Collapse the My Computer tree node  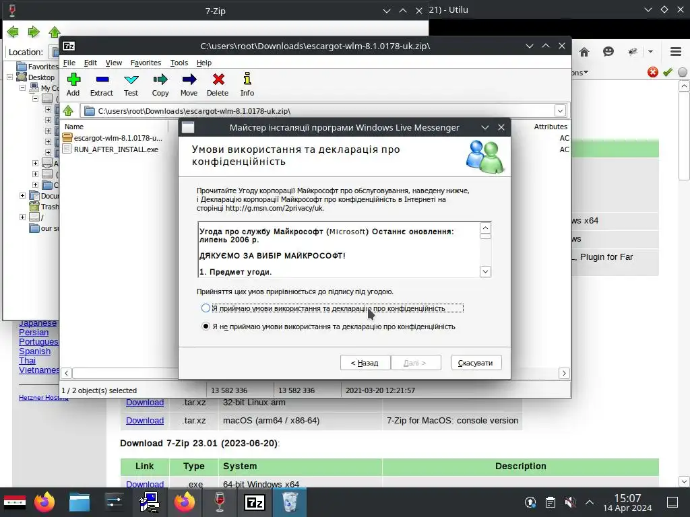tap(22, 88)
